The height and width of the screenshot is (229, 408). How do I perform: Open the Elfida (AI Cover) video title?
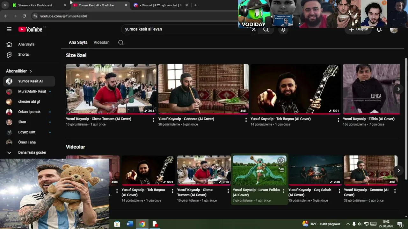(369, 119)
